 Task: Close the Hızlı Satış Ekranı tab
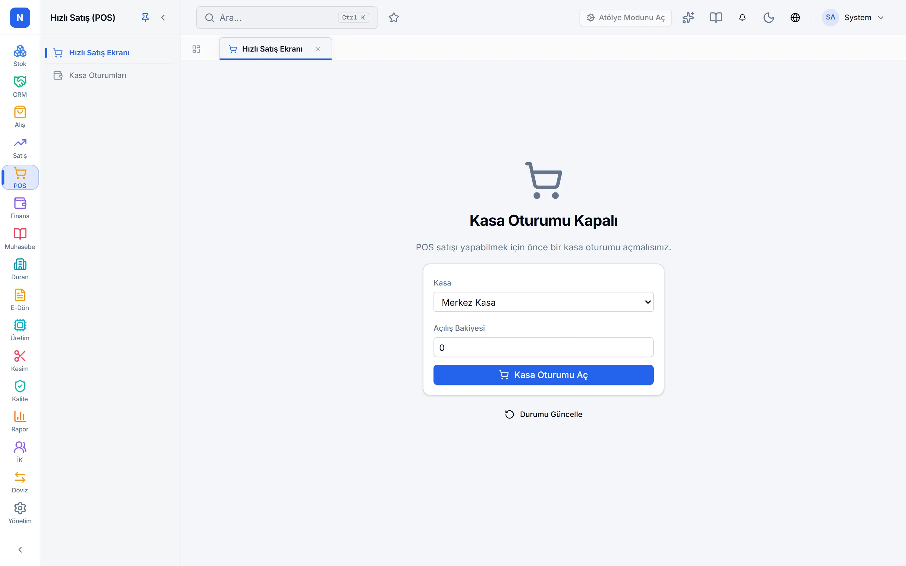click(317, 49)
